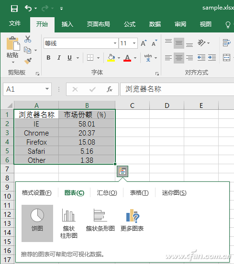Switch to the 插入 ribbon tab

pyautogui.click(x=67, y=24)
